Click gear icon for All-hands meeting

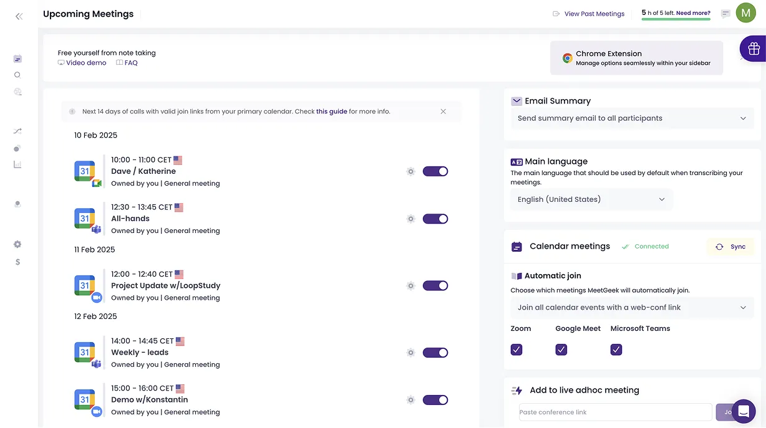point(410,219)
